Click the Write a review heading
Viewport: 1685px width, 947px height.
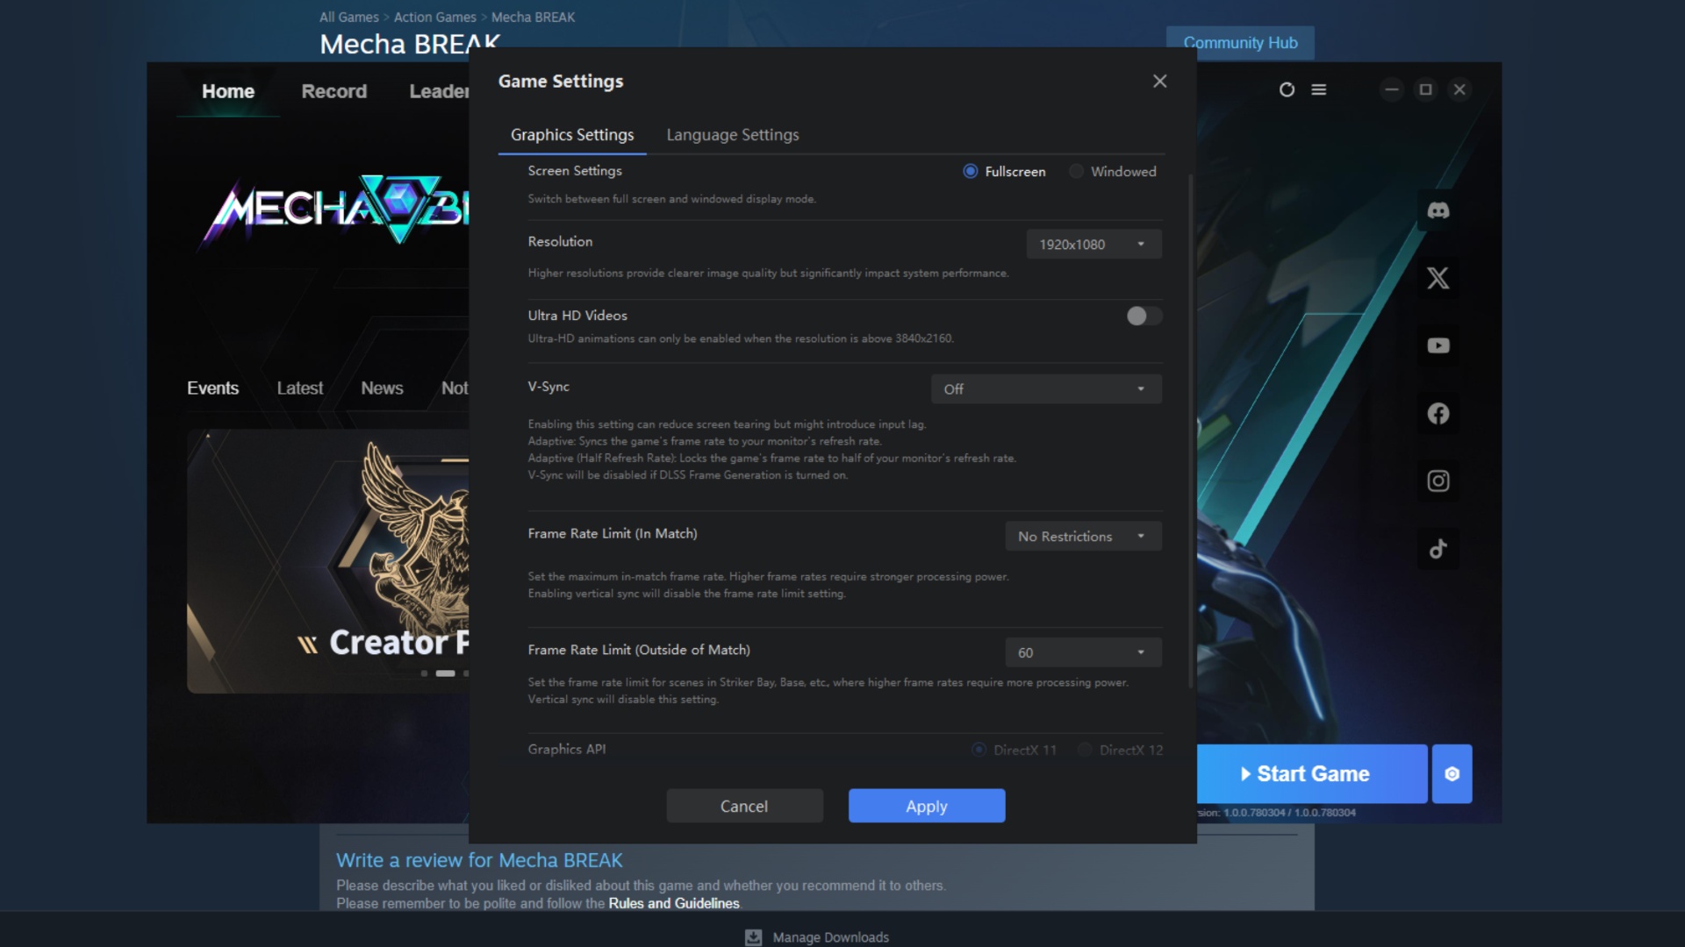click(x=479, y=860)
